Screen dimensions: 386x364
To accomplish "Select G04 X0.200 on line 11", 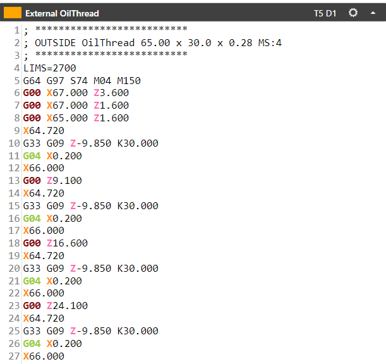I will point(52,155).
